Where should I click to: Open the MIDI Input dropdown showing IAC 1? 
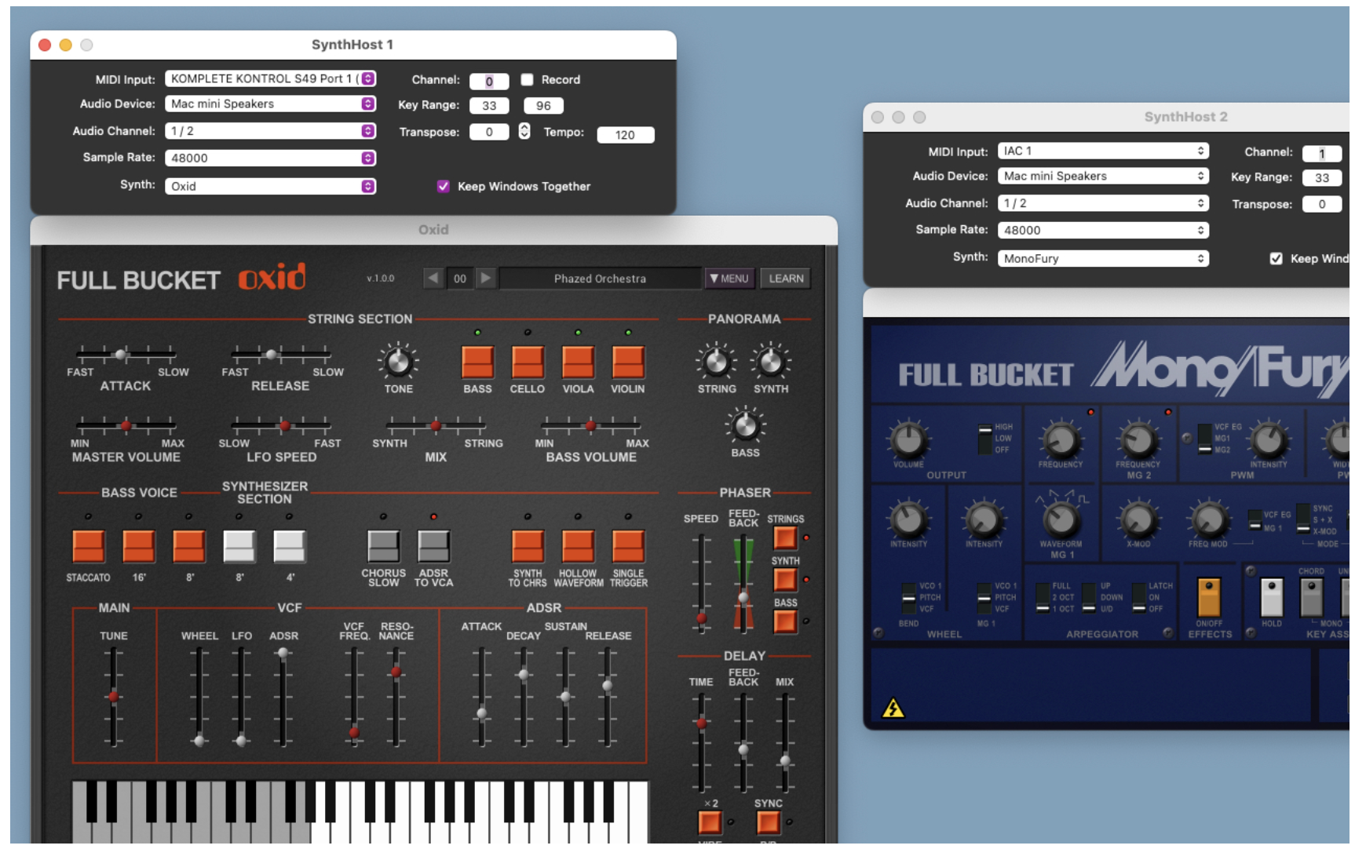(1103, 151)
